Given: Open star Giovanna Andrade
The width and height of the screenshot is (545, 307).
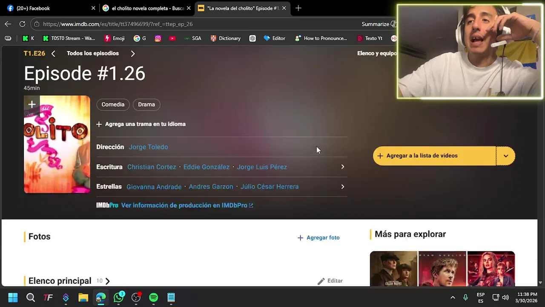Looking at the screenshot, I should pos(154,186).
